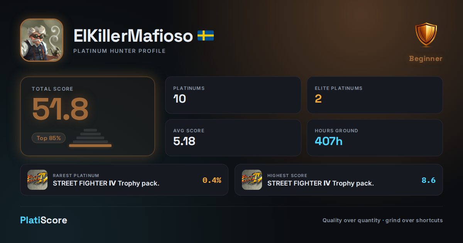Click the Street Fighter IV icon in Rarest Platinum
The width and height of the screenshot is (463, 243).
pos(37,180)
